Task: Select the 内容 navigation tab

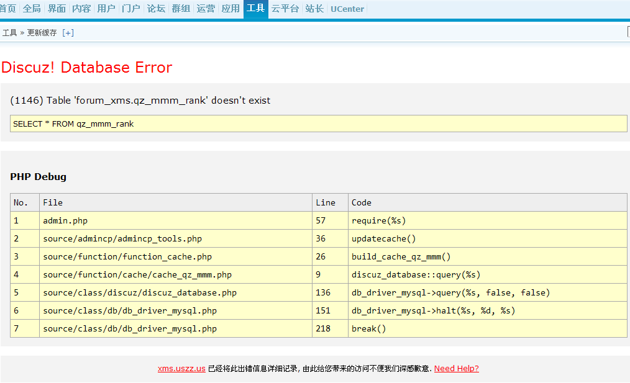Action: [81, 9]
